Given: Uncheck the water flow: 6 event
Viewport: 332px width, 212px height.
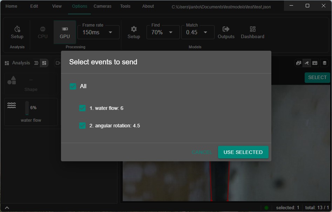Looking at the screenshot, I should [82, 108].
